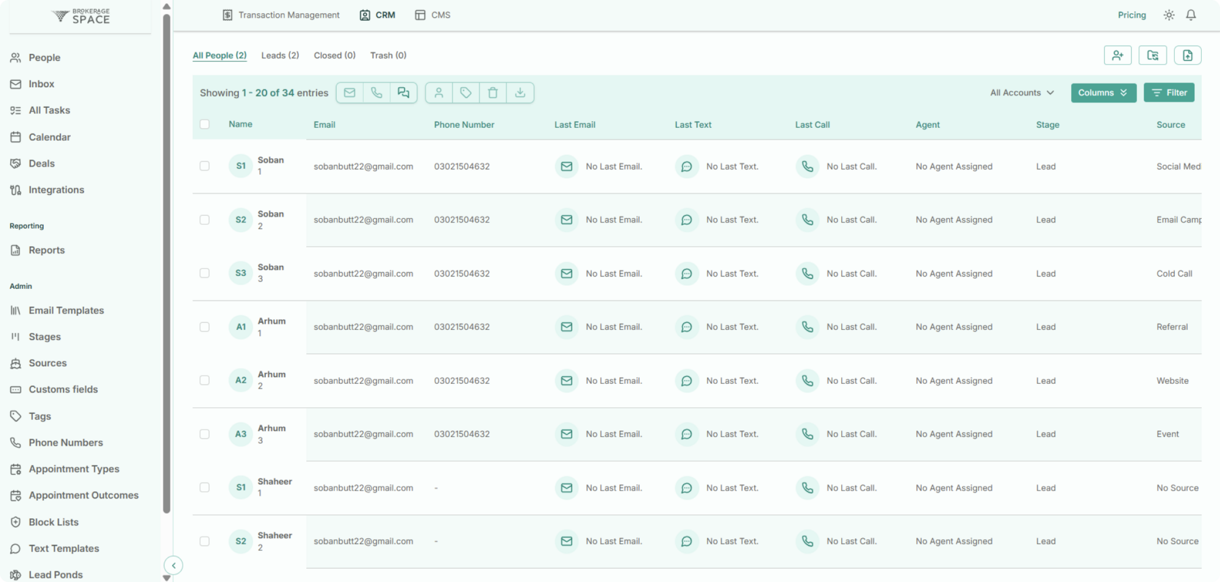Screen dimensions: 1220x582
Task: Click Referral source in Arhum 1 row
Action: [1172, 327]
